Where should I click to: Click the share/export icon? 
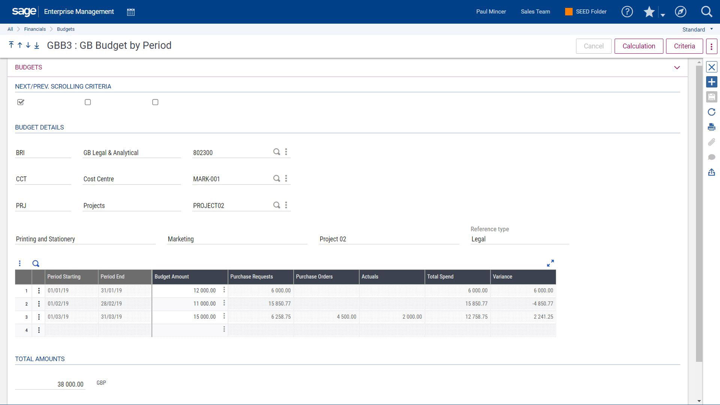711,172
